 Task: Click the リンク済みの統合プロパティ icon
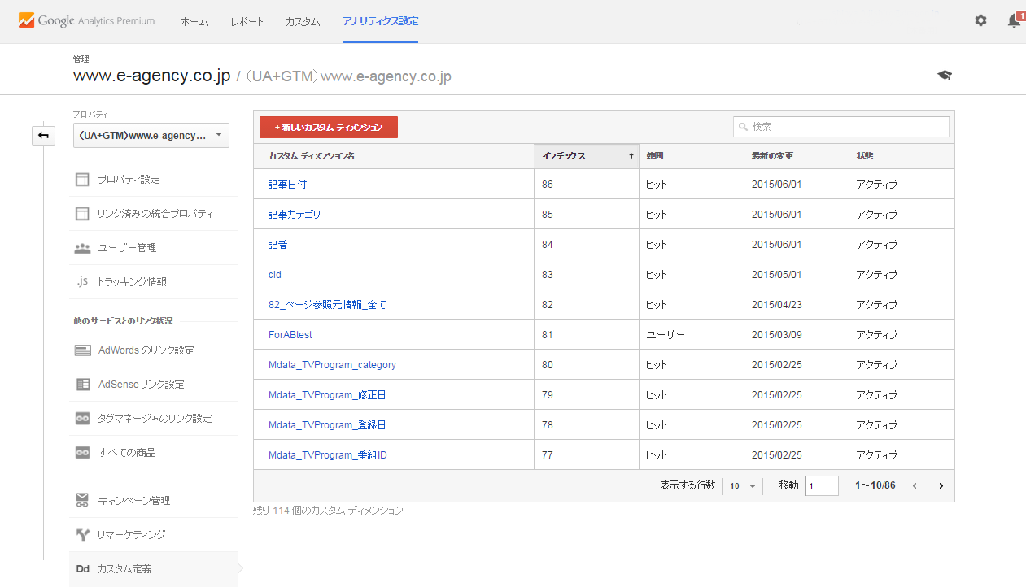82,214
